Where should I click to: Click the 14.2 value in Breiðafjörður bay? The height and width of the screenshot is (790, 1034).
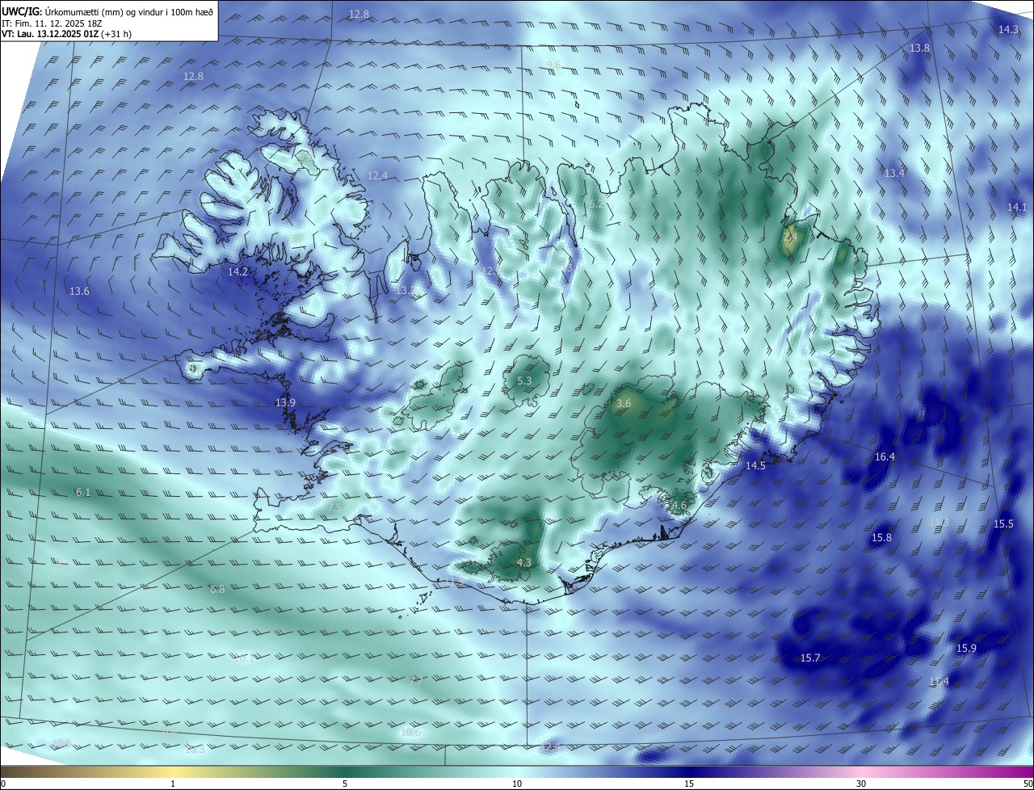(237, 271)
